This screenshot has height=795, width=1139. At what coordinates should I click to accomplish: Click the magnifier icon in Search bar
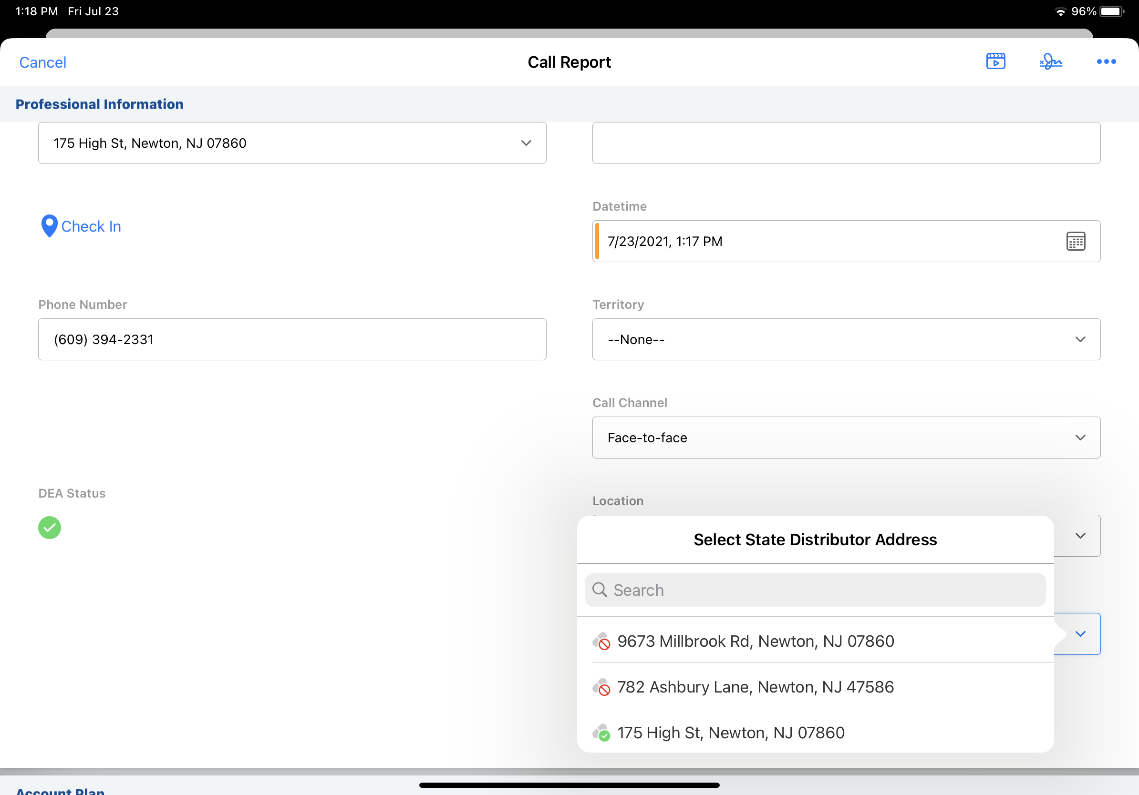point(600,590)
